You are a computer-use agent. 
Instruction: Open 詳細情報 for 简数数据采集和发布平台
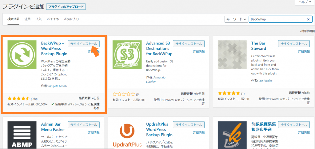click(x=304, y=132)
